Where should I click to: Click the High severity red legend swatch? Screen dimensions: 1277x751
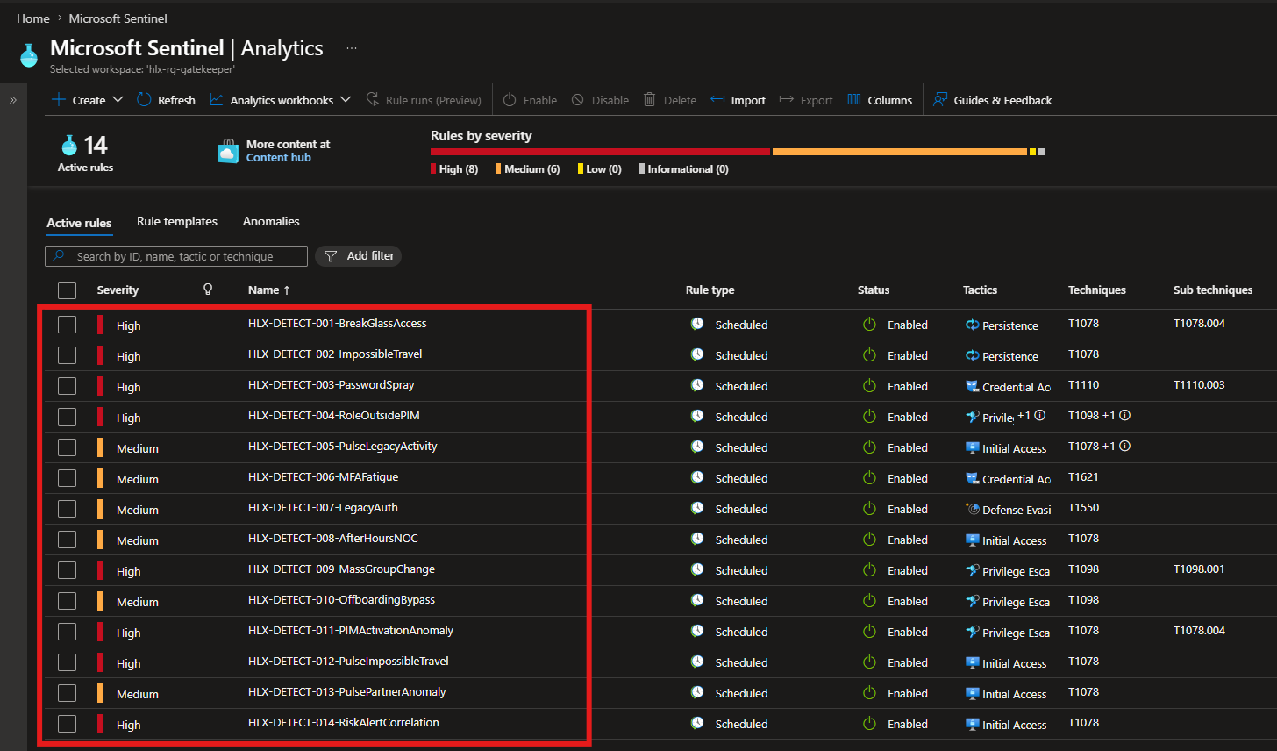[x=433, y=169]
